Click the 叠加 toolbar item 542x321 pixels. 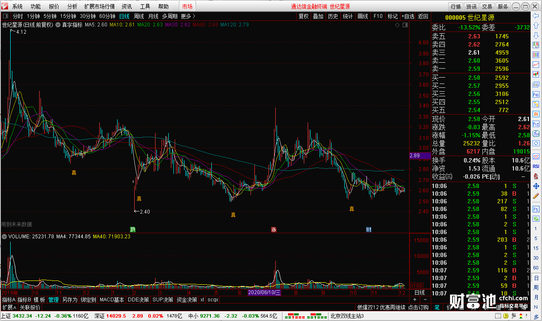click(318, 16)
